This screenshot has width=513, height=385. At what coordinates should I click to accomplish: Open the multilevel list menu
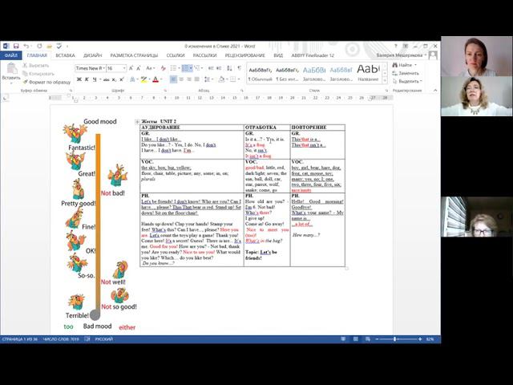199,68
